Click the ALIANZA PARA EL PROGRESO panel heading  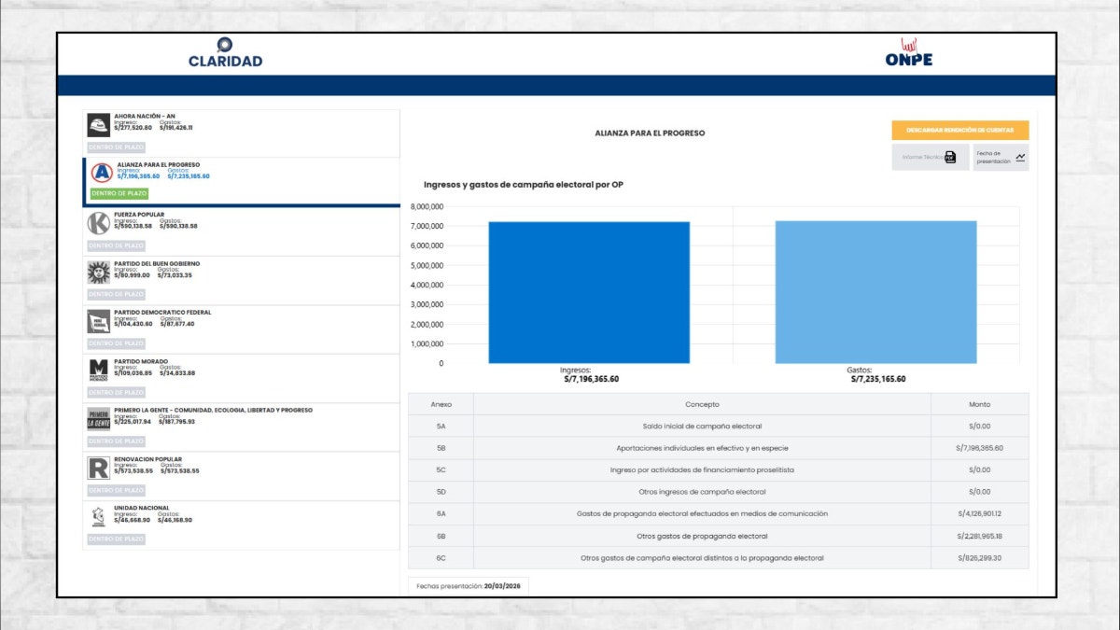click(650, 133)
